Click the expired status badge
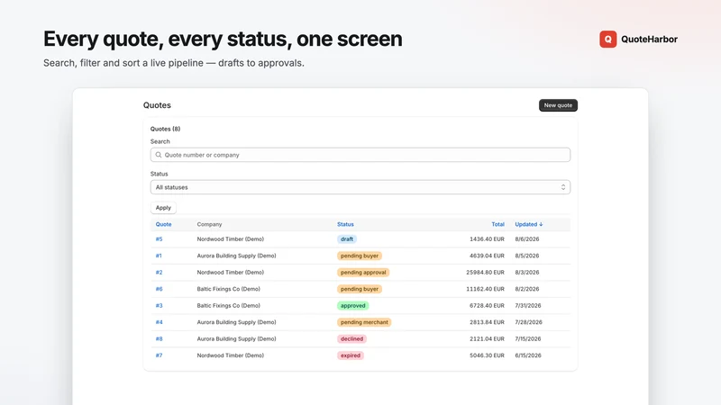The height and width of the screenshot is (405, 721). coord(351,355)
